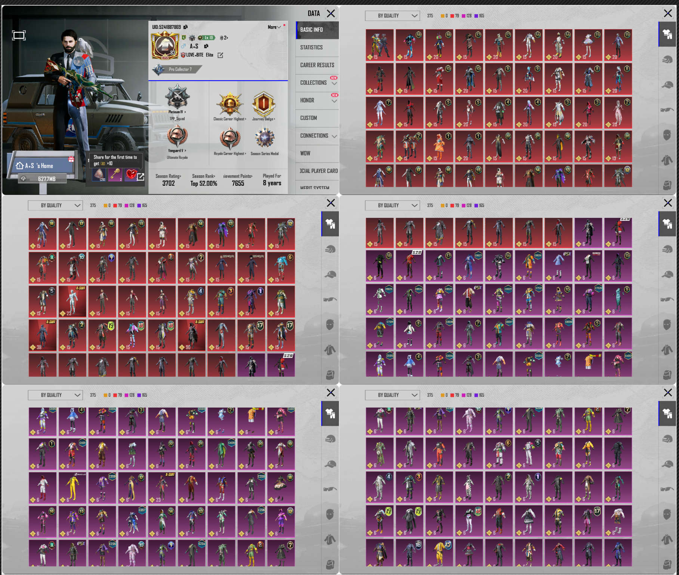Open Season Rating 3702 details

click(168, 180)
